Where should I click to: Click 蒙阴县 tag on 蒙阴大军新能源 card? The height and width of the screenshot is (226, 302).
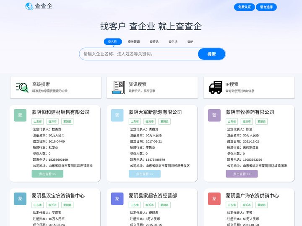pyautogui.click(x=164, y=121)
